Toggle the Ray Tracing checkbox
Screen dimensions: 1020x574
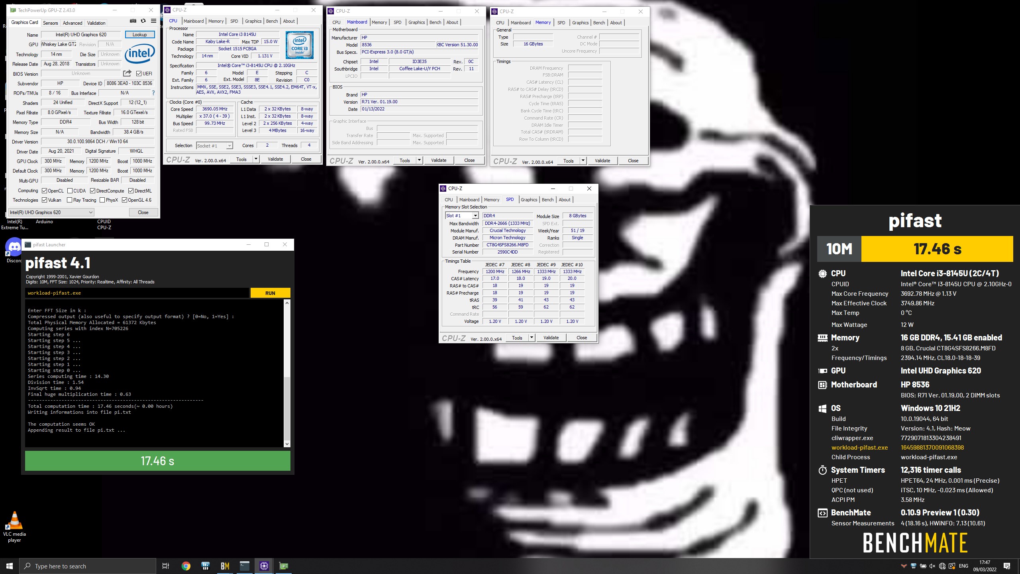(70, 200)
